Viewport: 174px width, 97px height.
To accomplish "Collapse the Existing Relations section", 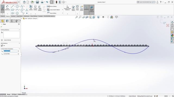I will (19, 30).
